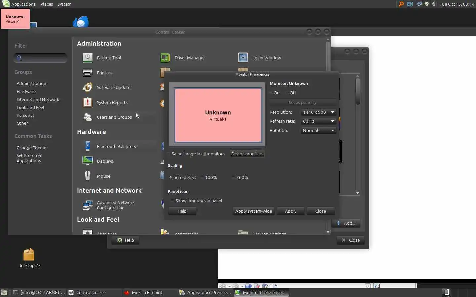The image size is (476, 297).
Task: Switch to Mozilla Firebird taskbar window
Action: tap(150, 292)
